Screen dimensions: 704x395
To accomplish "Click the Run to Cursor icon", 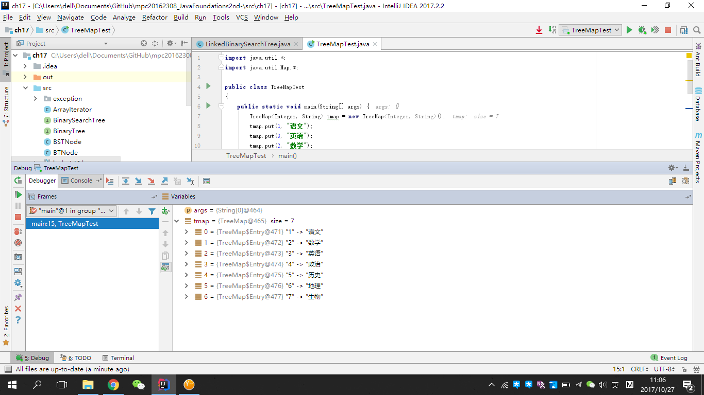I will coord(190,181).
